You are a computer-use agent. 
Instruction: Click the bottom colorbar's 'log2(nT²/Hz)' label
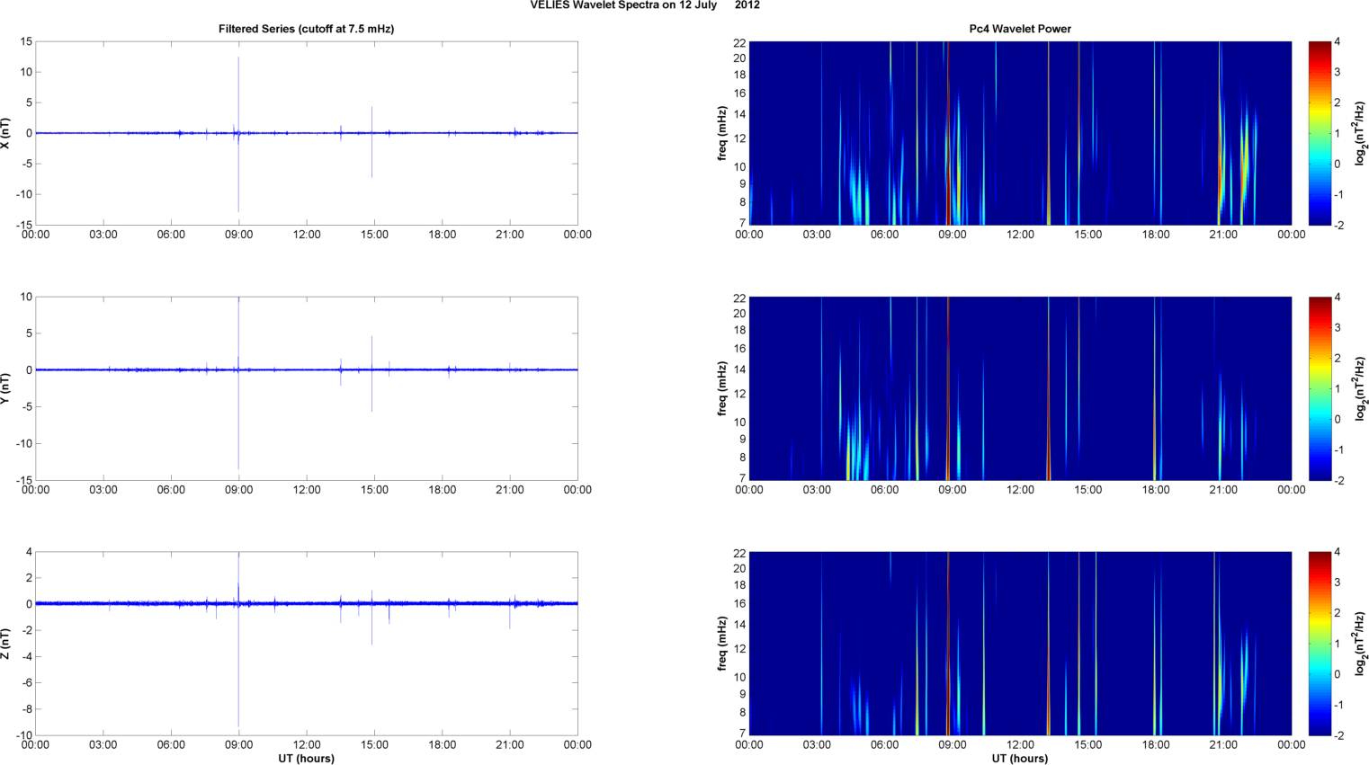1360,643
